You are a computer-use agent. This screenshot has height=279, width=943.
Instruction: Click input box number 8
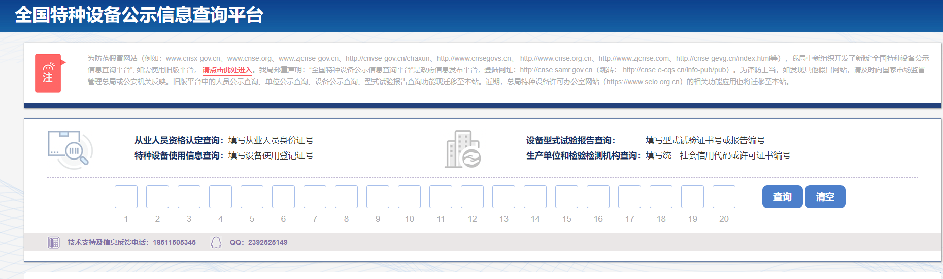(x=346, y=196)
